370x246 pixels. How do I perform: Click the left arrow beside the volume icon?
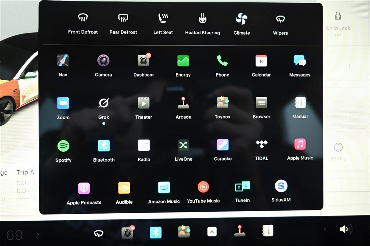(325, 230)
